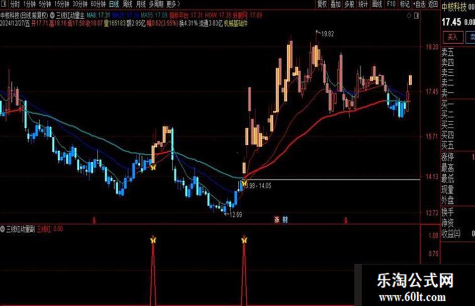475x306 pixels.
Task: Click the side panel icon next to diamond
Action: [417, 15]
